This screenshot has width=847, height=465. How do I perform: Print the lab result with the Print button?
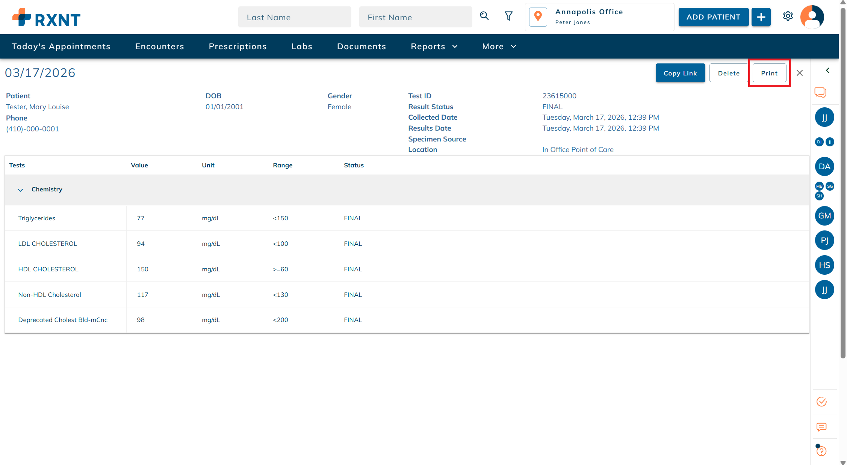769,73
